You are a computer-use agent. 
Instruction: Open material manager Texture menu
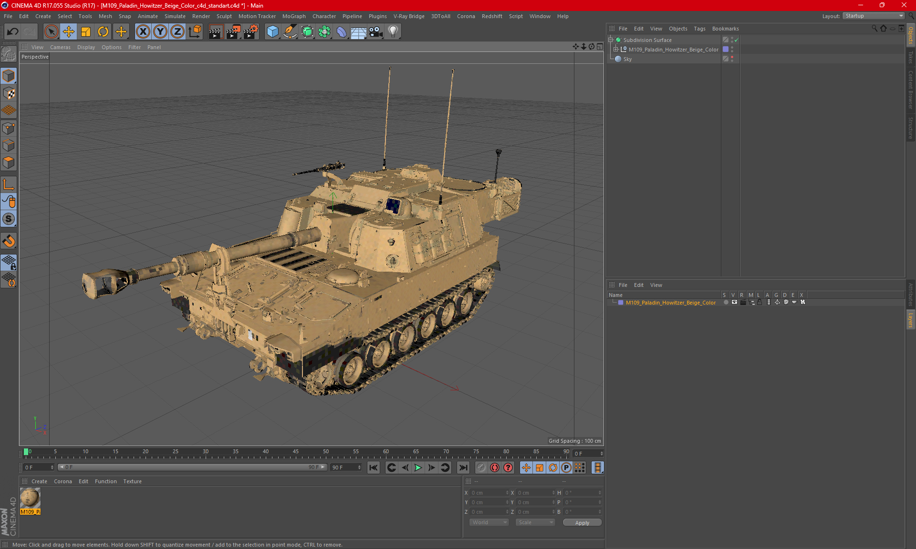tap(132, 481)
